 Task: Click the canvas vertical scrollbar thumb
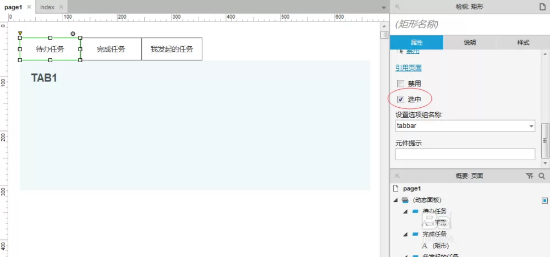(x=384, y=35)
